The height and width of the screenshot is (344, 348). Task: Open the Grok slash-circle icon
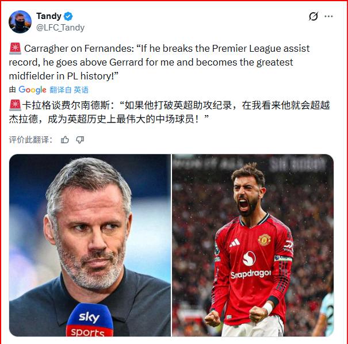(x=313, y=16)
